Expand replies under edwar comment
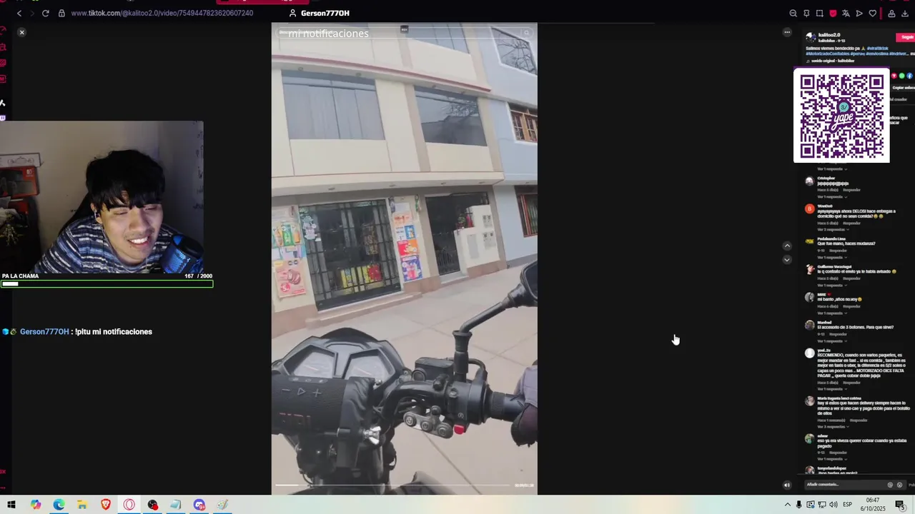915x514 pixels. click(831, 459)
